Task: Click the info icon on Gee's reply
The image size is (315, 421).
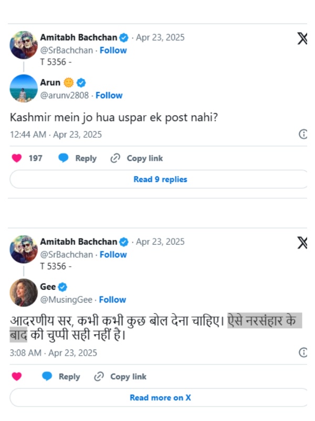Action: [x=303, y=353]
